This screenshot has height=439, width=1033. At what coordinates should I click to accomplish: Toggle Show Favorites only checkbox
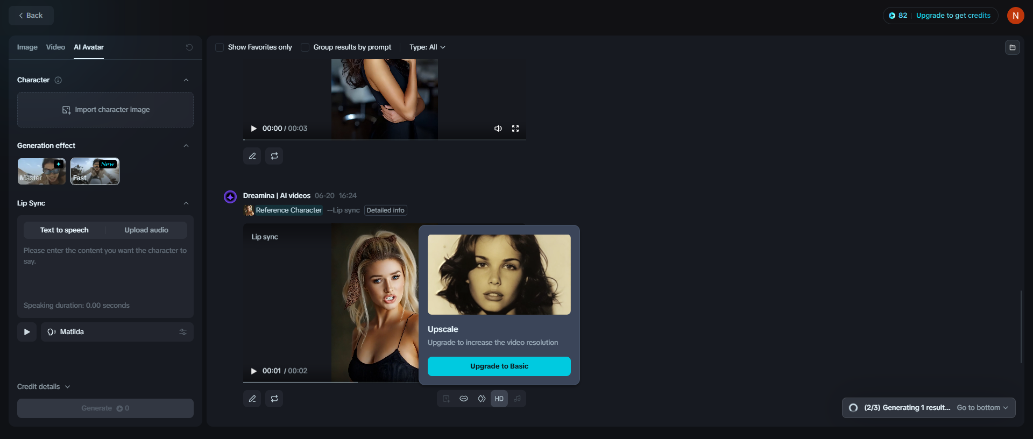tap(220, 47)
